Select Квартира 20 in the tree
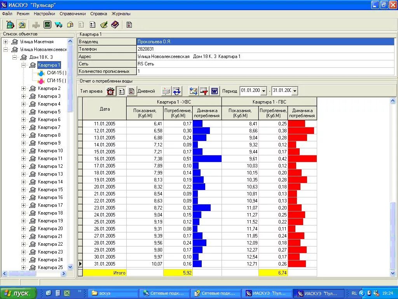 [x=50, y=228]
